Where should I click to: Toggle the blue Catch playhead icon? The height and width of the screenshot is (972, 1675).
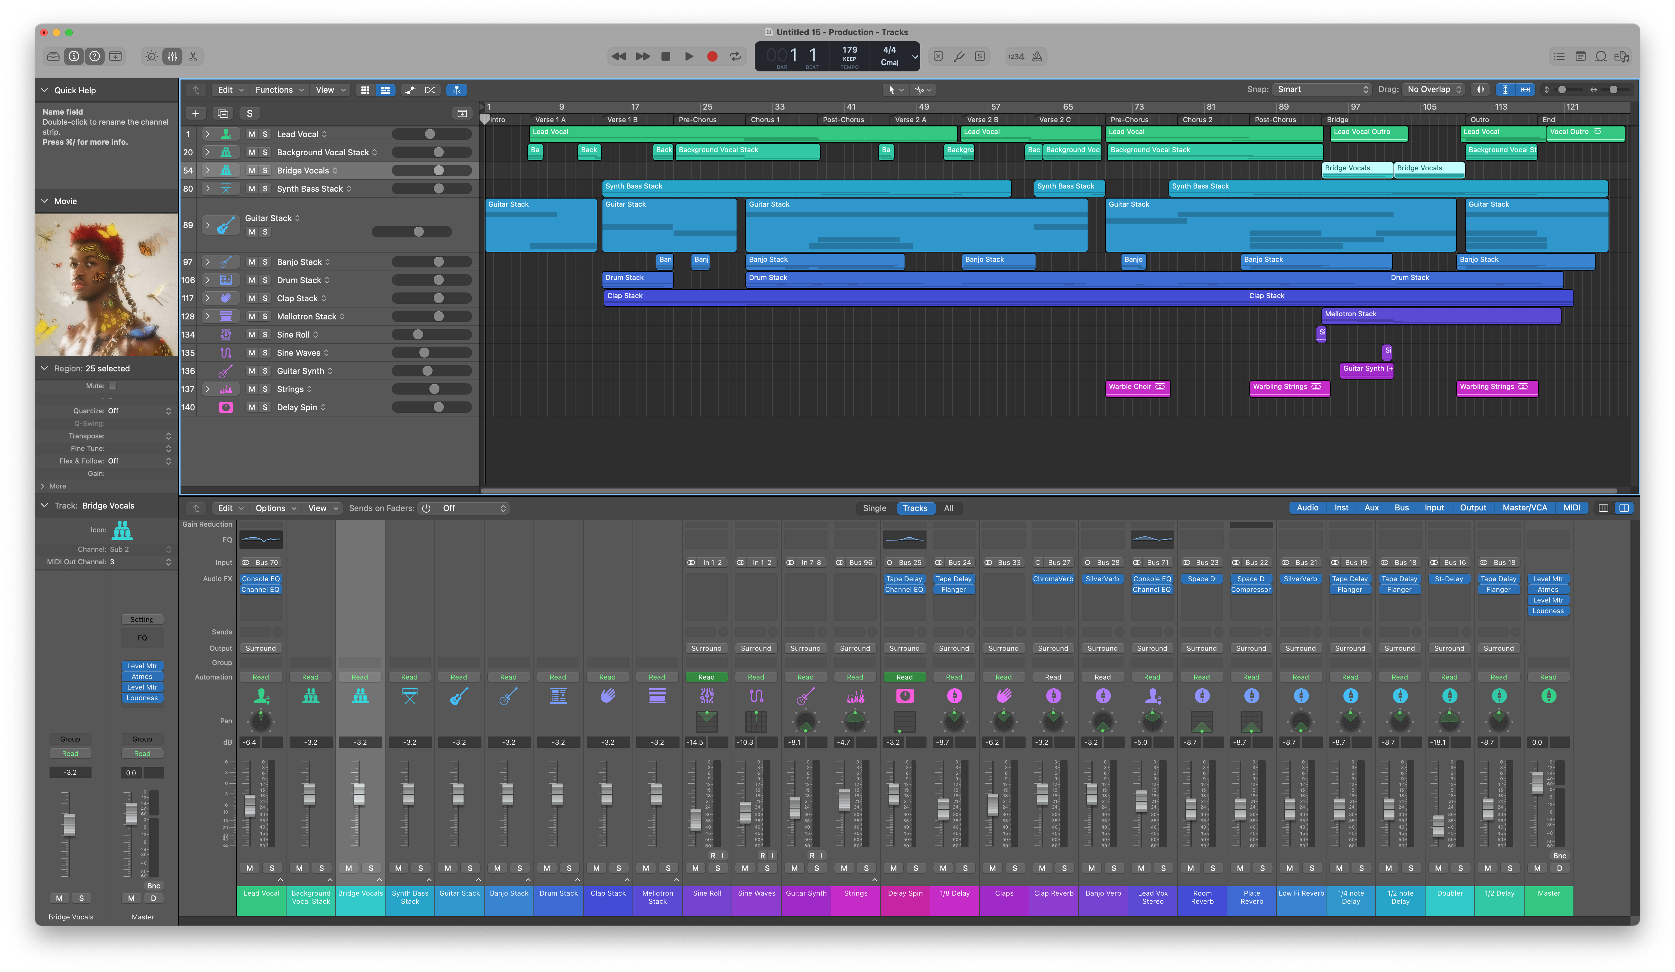tap(457, 90)
